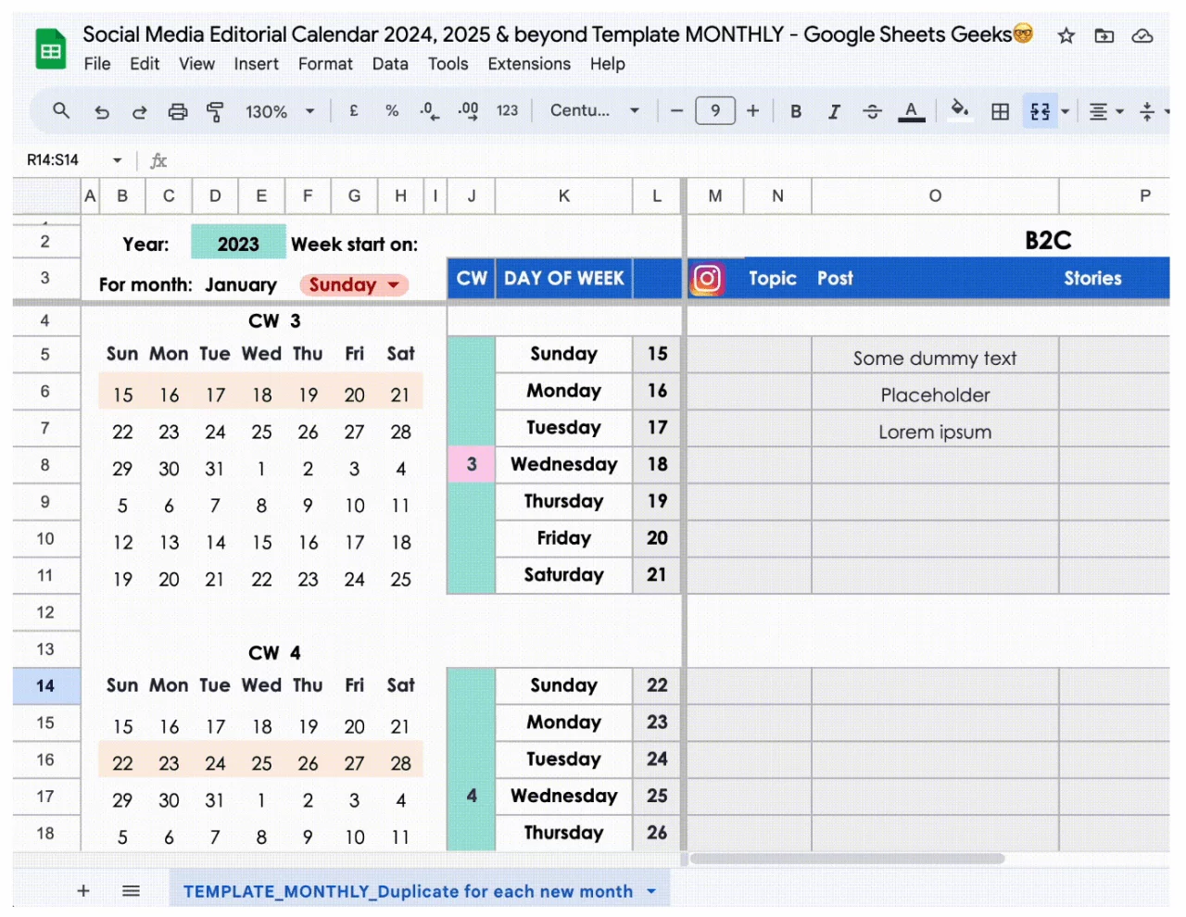Image resolution: width=1186 pixels, height=917 pixels.
Task: Open the fill color picker
Action: pyautogui.click(x=960, y=110)
